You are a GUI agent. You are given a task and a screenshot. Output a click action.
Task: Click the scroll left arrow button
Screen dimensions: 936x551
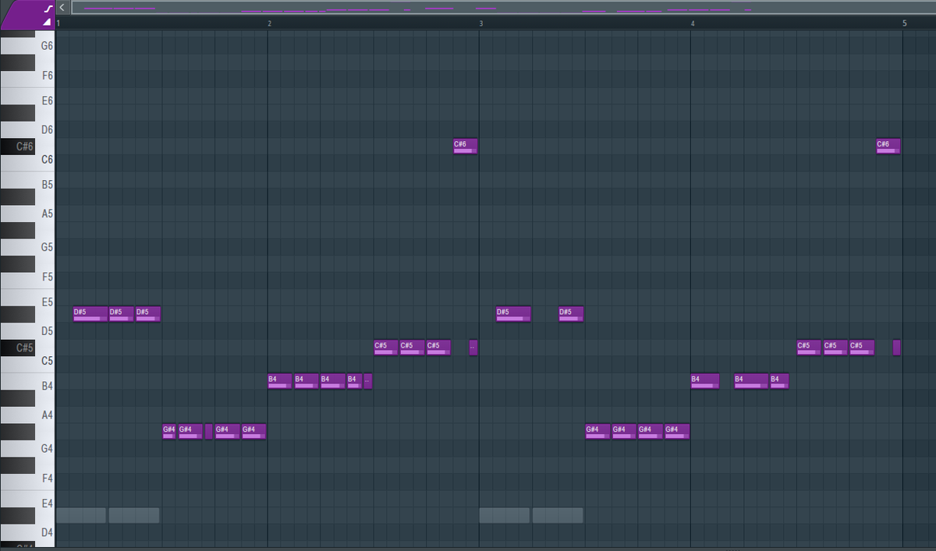point(62,7)
